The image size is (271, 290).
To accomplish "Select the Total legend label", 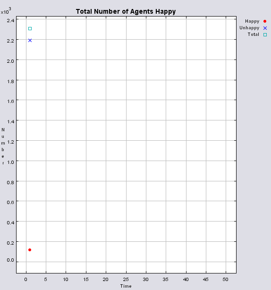I will (254, 34).
